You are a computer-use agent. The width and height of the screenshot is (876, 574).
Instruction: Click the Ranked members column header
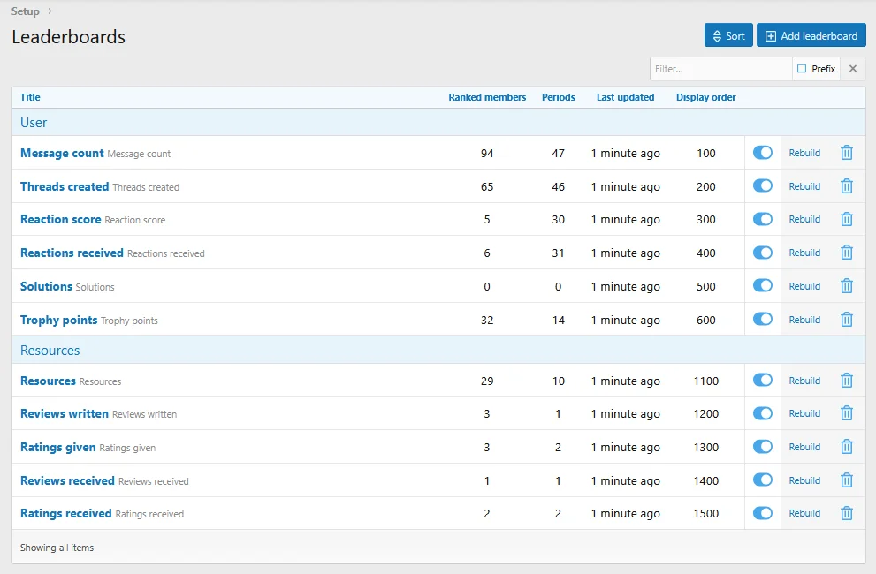pos(487,97)
